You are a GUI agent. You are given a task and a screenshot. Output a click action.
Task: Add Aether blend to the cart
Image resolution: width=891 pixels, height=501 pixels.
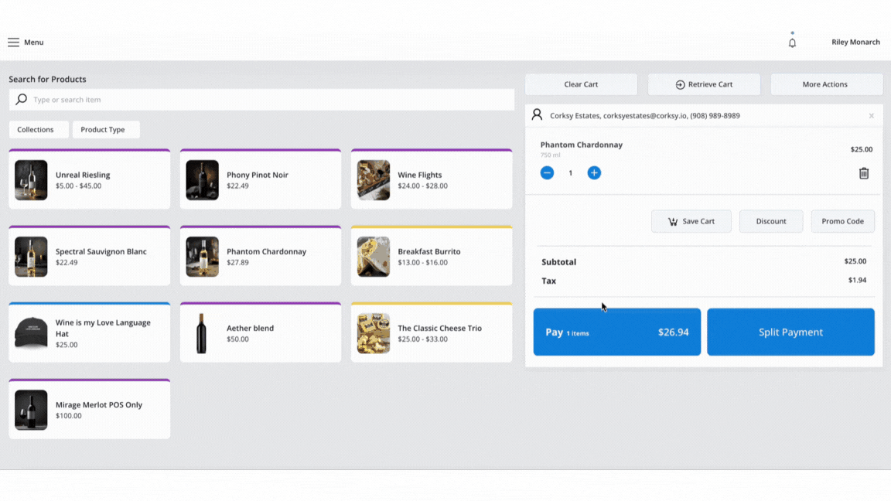click(260, 333)
